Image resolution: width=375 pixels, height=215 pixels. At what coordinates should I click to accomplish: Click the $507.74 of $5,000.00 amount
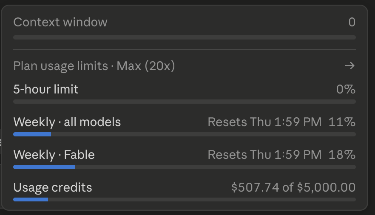click(293, 187)
